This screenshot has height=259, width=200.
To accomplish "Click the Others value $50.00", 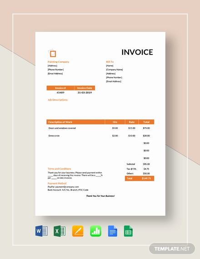I will [146, 174].
